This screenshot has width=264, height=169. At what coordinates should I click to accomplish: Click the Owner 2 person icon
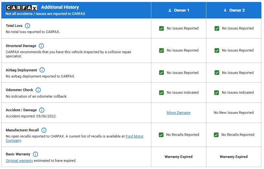pyautogui.click(x=225, y=10)
